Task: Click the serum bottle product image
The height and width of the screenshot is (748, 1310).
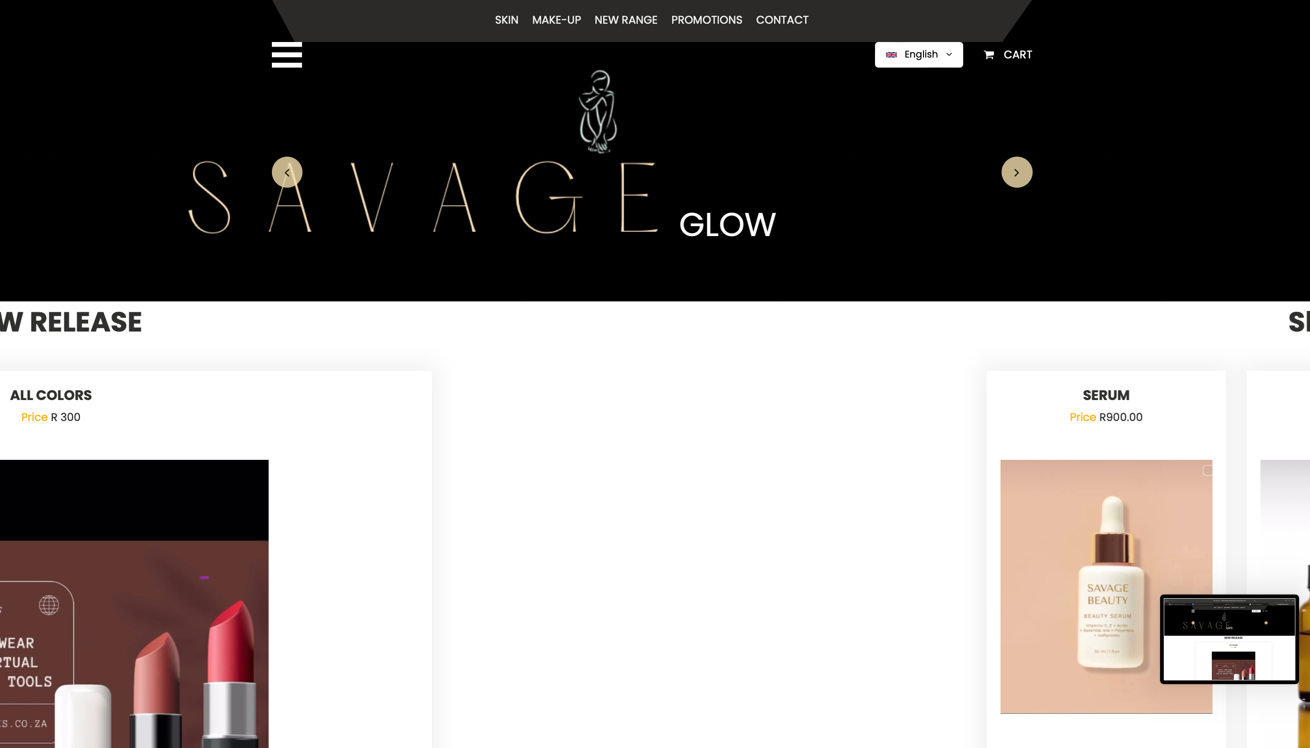Action: pyautogui.click(x=1105, y=586)
